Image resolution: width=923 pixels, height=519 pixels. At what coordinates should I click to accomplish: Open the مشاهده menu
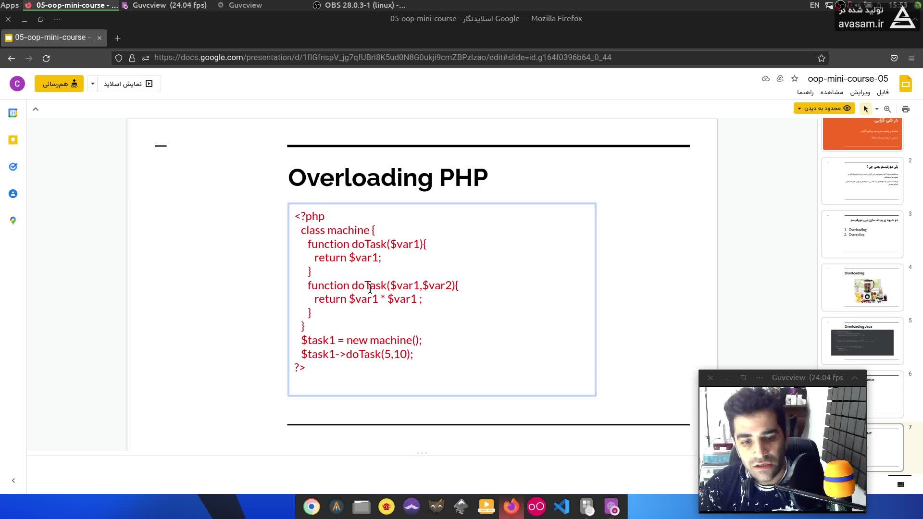coord(832,92)
